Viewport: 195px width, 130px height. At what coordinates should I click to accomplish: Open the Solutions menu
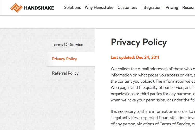pos(72,8)
